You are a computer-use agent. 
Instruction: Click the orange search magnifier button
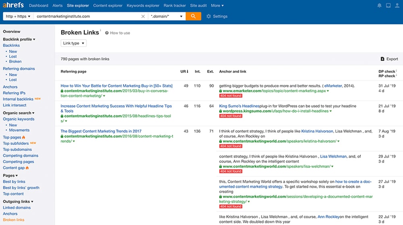(x=193, y=16)
